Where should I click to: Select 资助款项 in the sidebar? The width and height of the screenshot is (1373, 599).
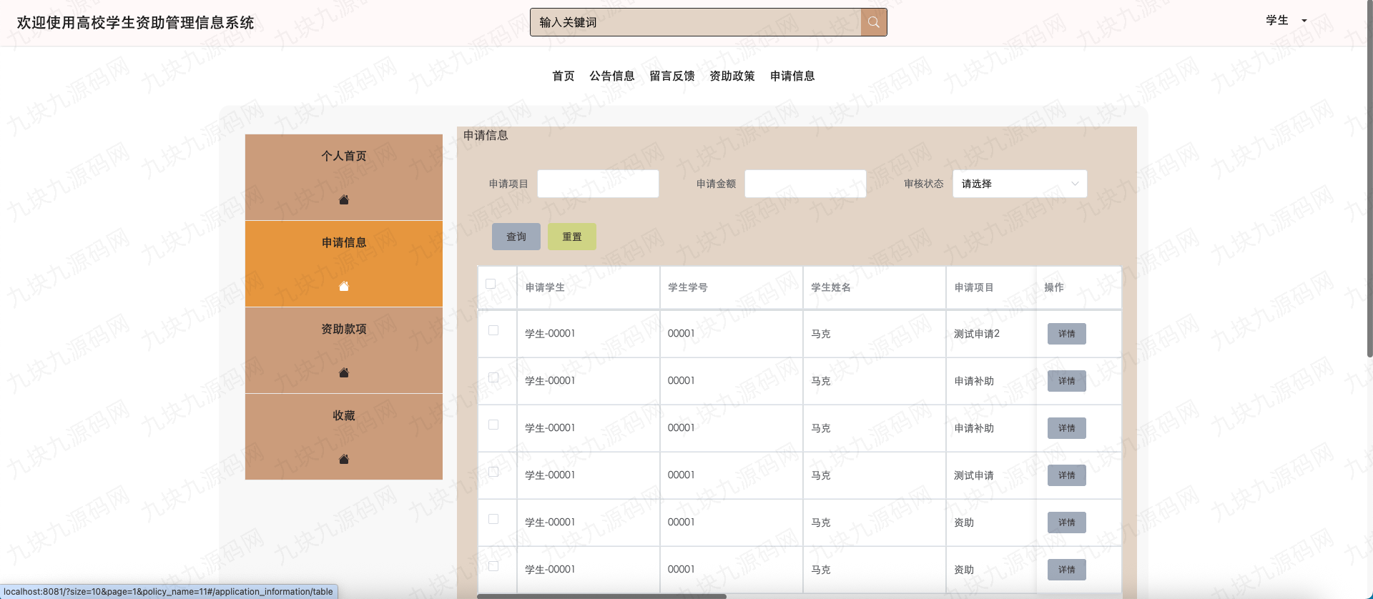pos(344,350)
